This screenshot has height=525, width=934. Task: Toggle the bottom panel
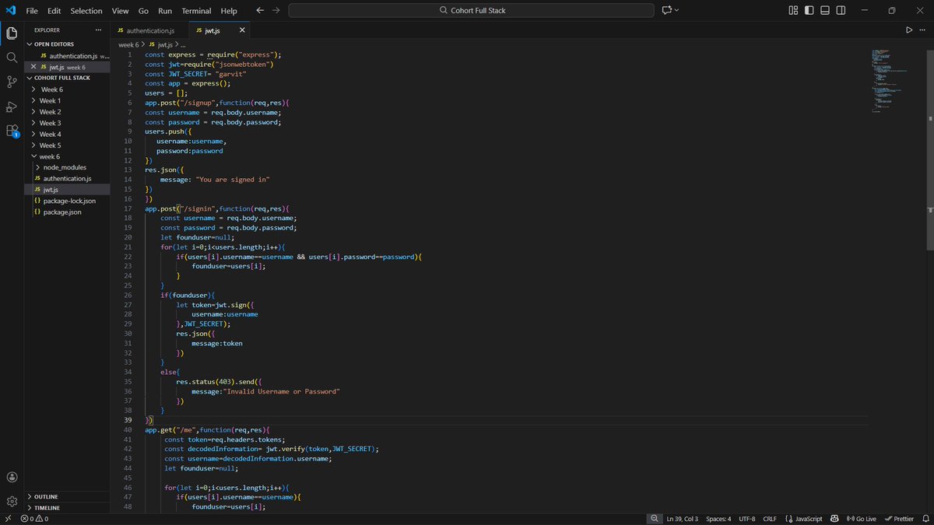pyautogui.click(x=825, y=10)
